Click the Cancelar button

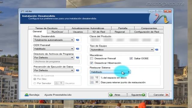click(159, 95)
